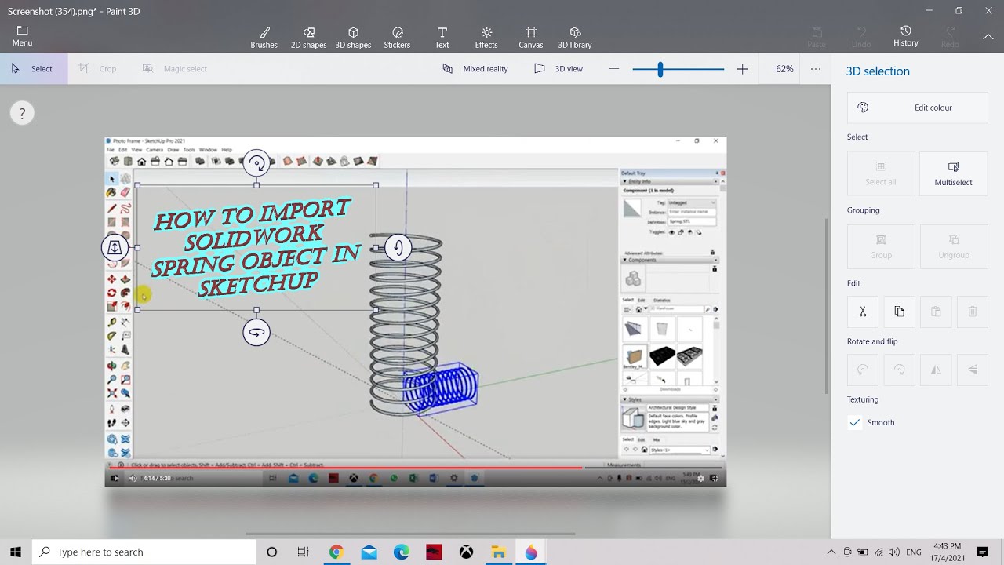
Task: Click the play button in embedded video
Action: [115, 478]
